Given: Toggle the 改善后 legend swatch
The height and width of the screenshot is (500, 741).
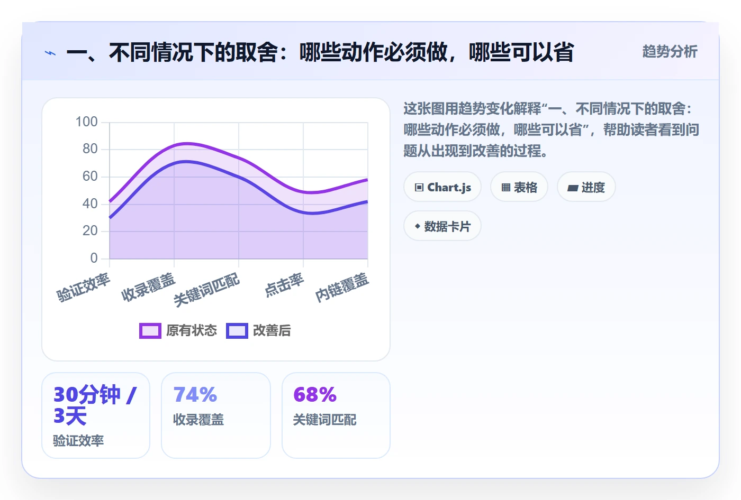Looking at the screenshot, I should (x=237, y=331).
